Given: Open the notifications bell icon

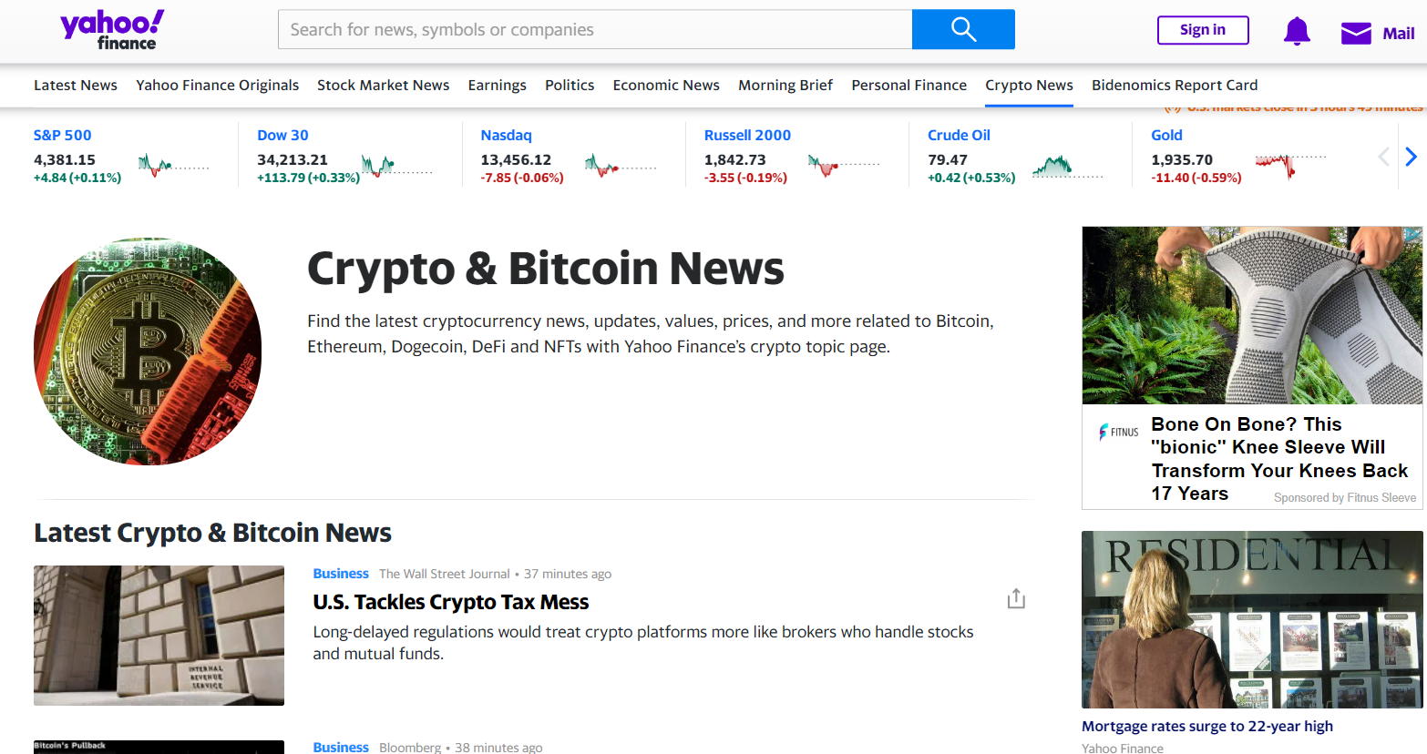Looking at the screenshot, I should (1297, 31).
